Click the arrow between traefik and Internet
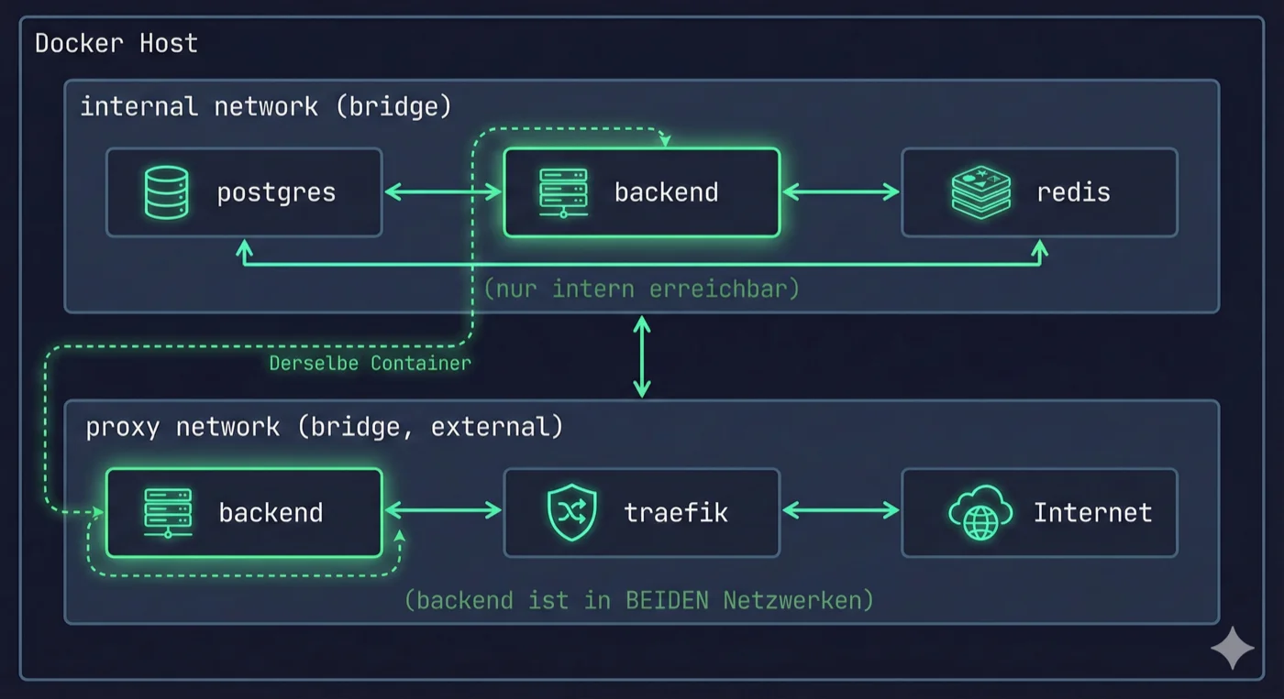 840,513
